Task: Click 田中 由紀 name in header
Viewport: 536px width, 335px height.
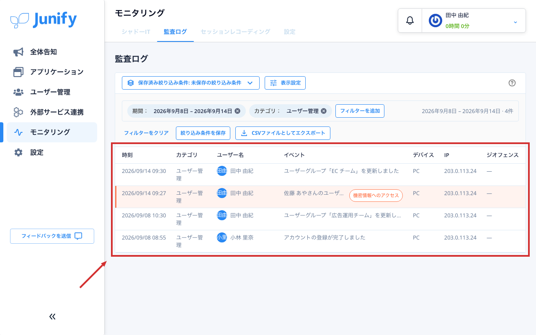Action: click(x=457, y=15)
